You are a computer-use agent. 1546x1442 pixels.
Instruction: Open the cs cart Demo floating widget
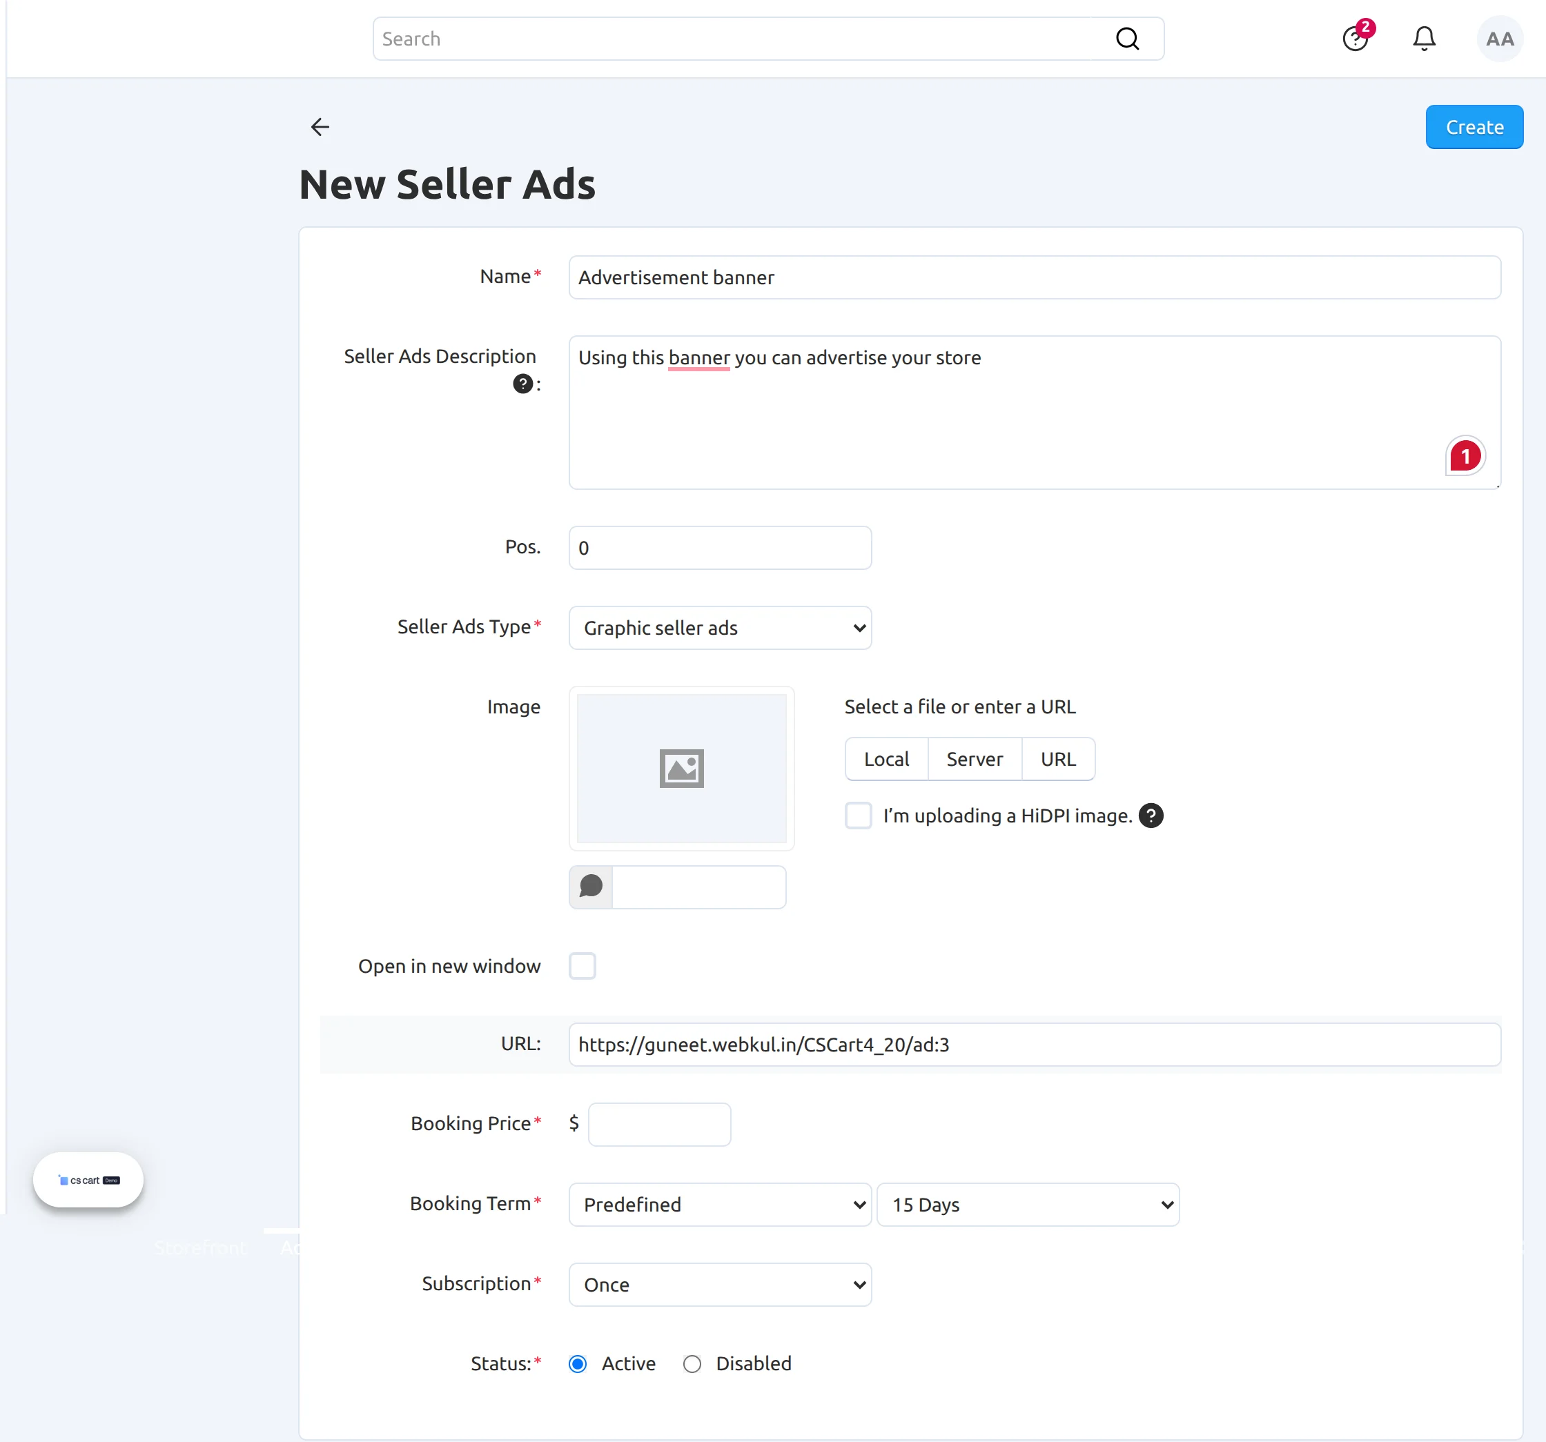(x=88, y=1179)
